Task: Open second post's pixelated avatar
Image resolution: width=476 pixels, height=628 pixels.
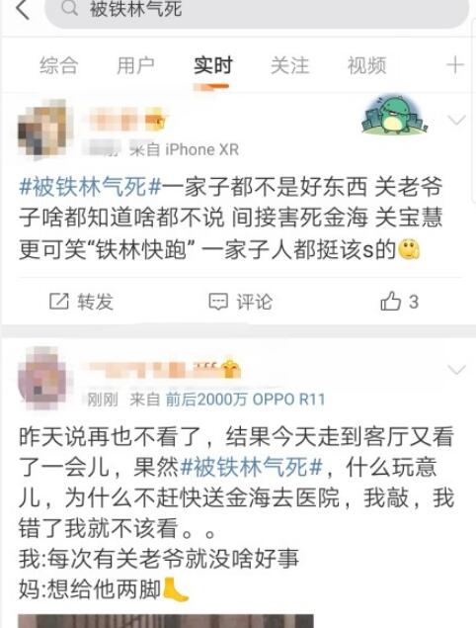Action: [44, 378]
